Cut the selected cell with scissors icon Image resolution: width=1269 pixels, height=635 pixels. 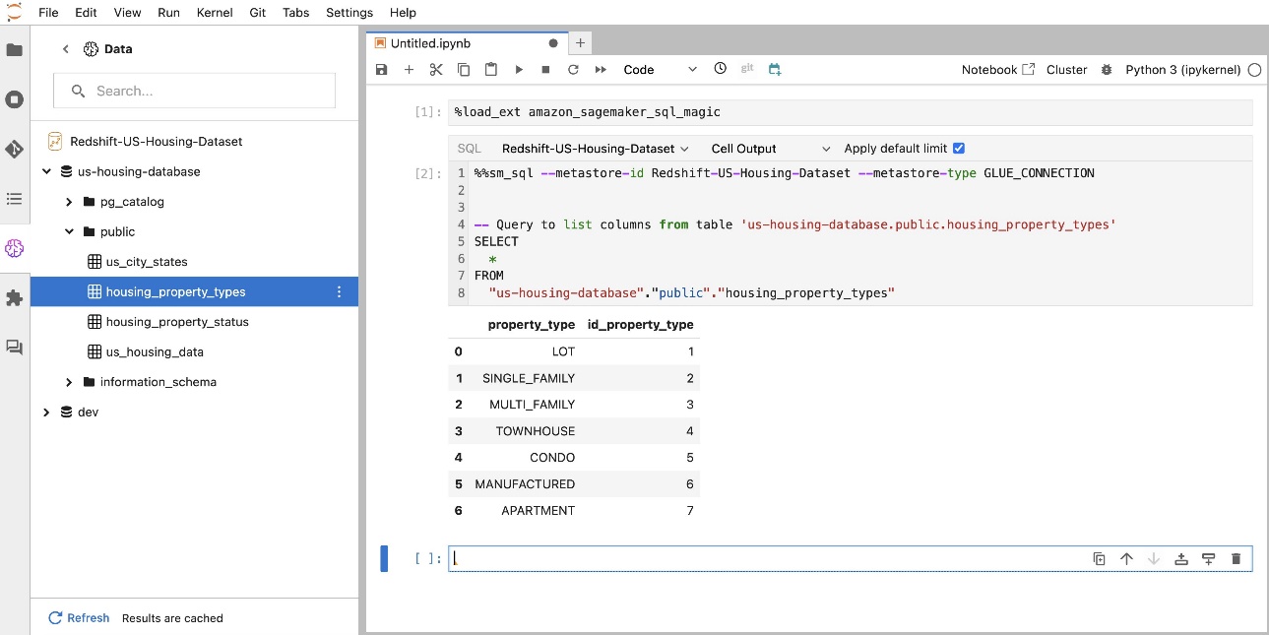tap(436, 70)
